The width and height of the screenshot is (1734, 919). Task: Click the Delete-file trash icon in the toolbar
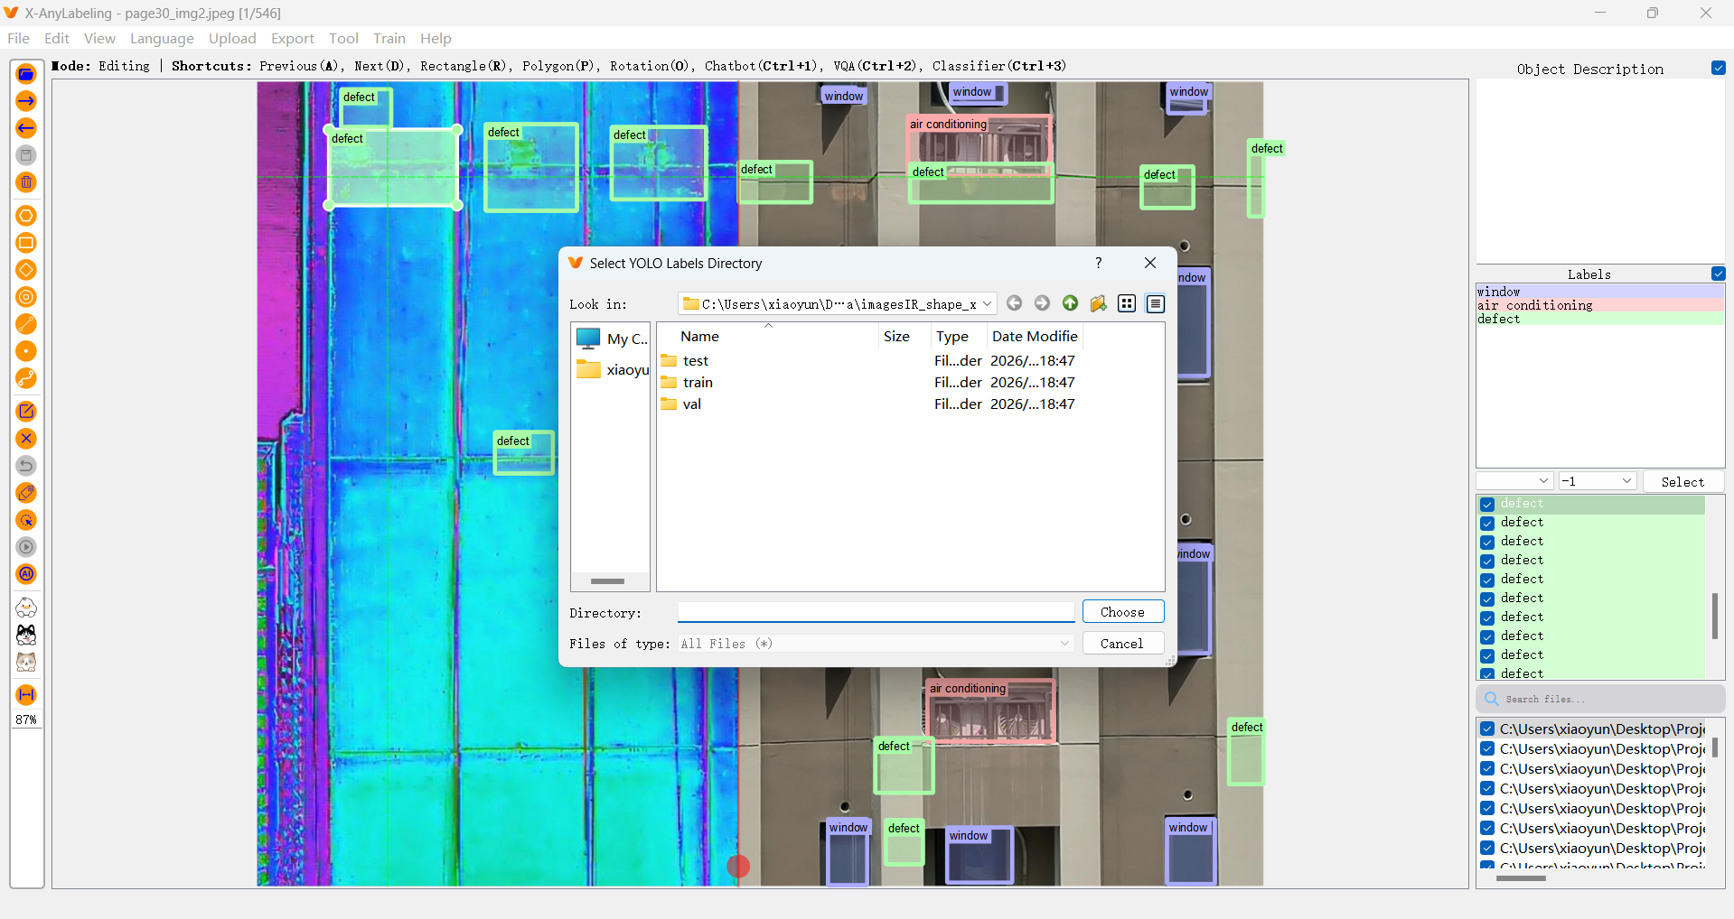point(26,181)
